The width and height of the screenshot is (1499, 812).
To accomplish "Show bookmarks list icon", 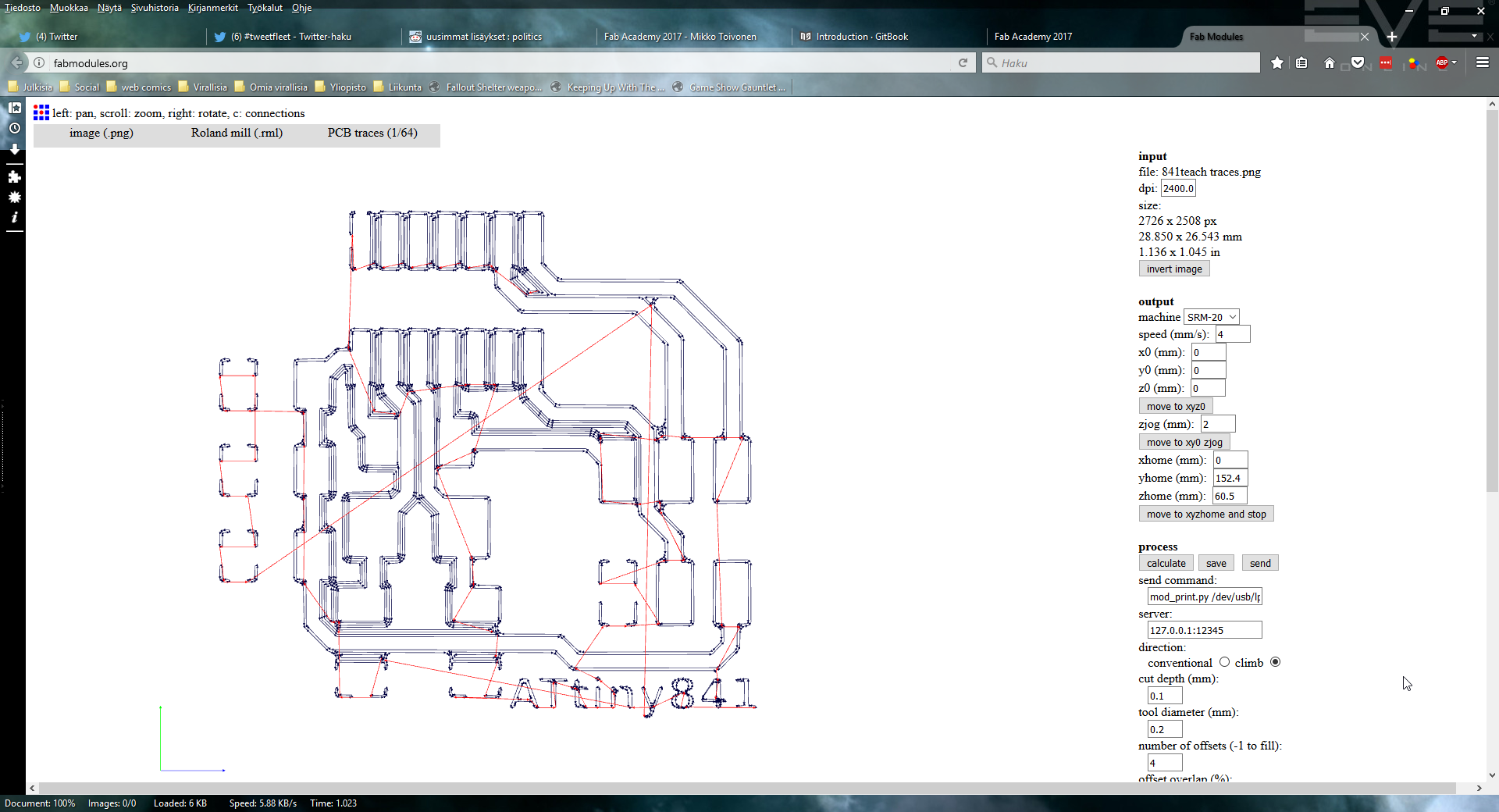I will [1301, 62].
